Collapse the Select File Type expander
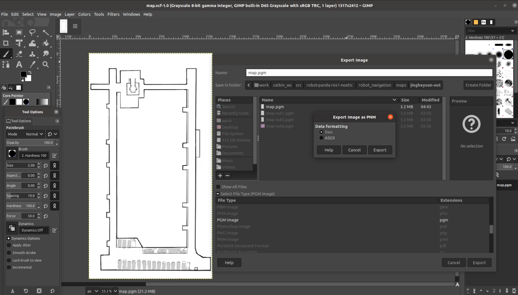 point(218,194)
